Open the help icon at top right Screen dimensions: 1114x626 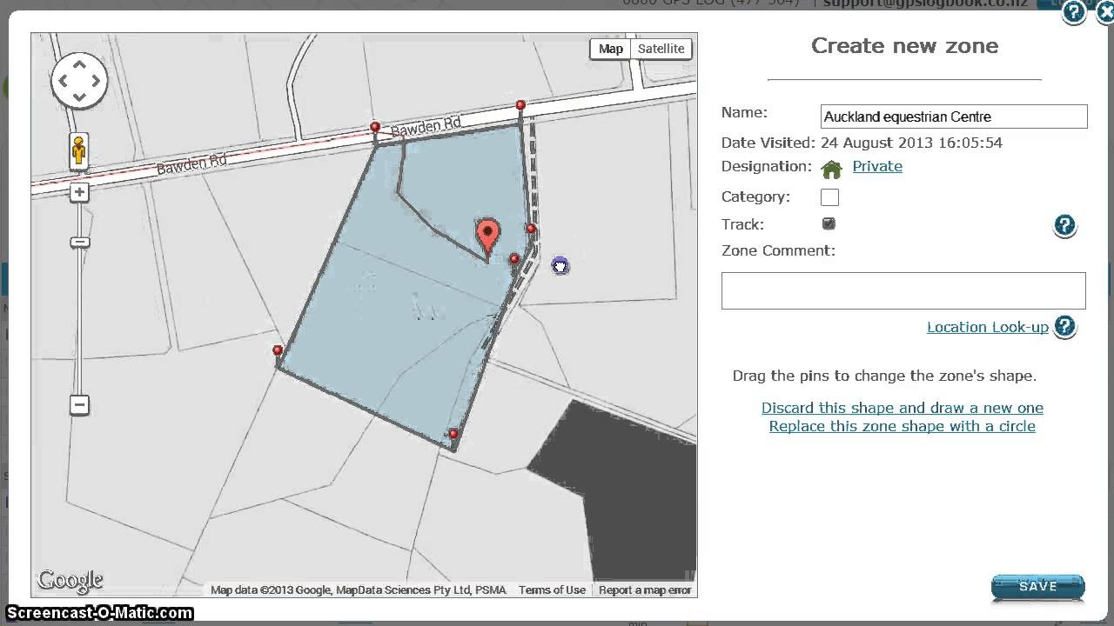1074,11
